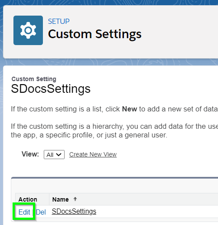Edit the SDocsSettings record

[x=24, y=212]
